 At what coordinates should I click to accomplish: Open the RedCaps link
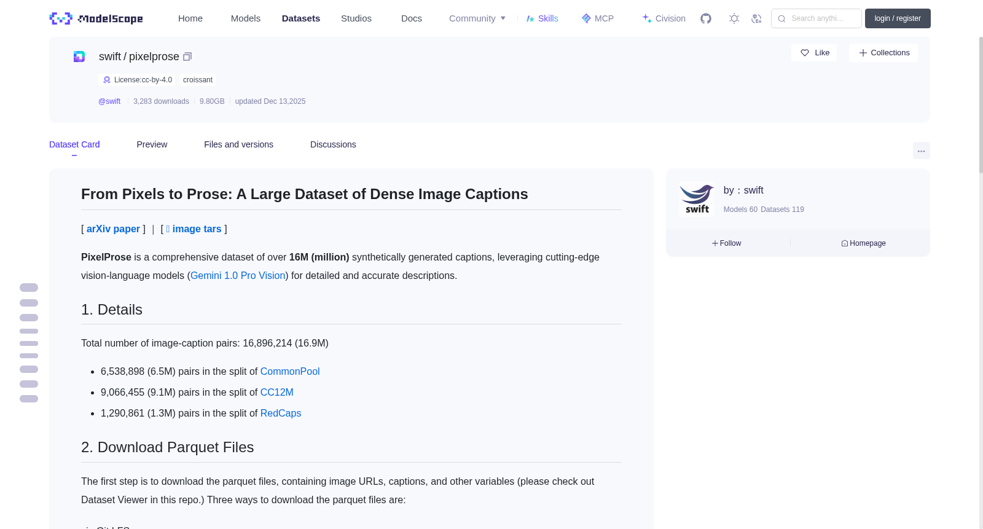(281, 413)
